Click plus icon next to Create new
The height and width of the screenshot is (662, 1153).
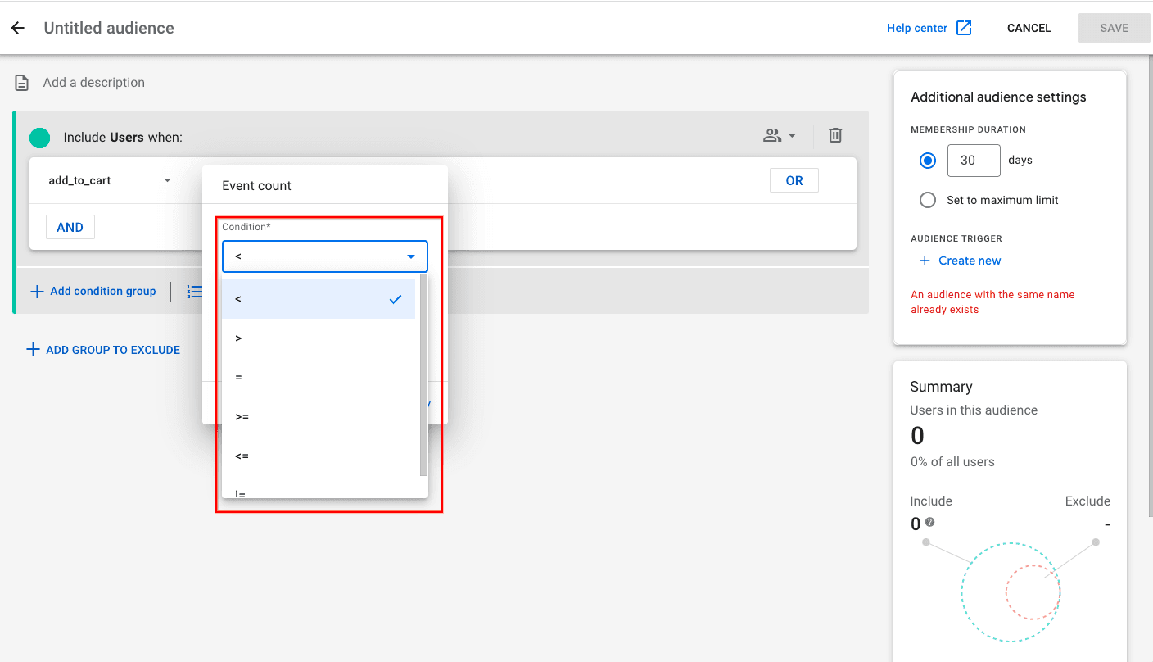pos(925,261)
